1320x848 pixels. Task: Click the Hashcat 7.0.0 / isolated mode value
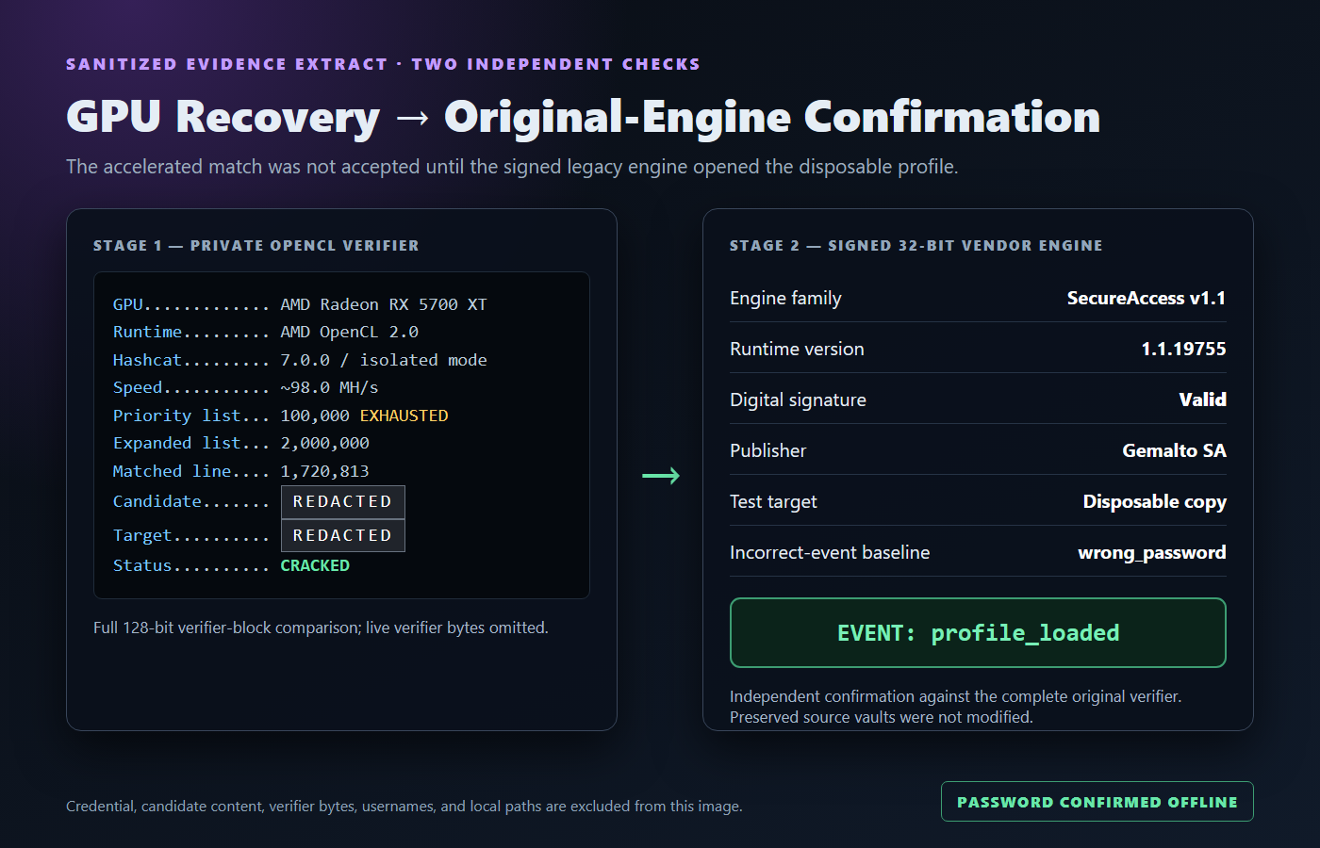tap(384, 360)
